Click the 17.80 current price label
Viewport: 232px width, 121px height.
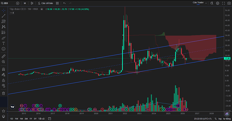[x=227, y=58]
